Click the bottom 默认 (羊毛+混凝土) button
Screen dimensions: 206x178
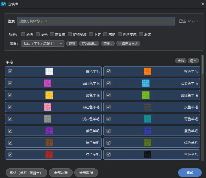pyautogui.click(x=26, y=173)
